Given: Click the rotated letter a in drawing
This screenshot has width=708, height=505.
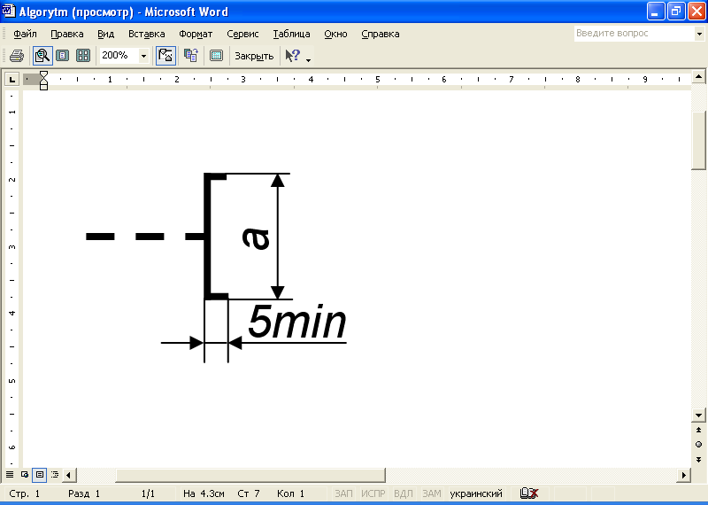Looking at the screenshot, I should 256,238.
